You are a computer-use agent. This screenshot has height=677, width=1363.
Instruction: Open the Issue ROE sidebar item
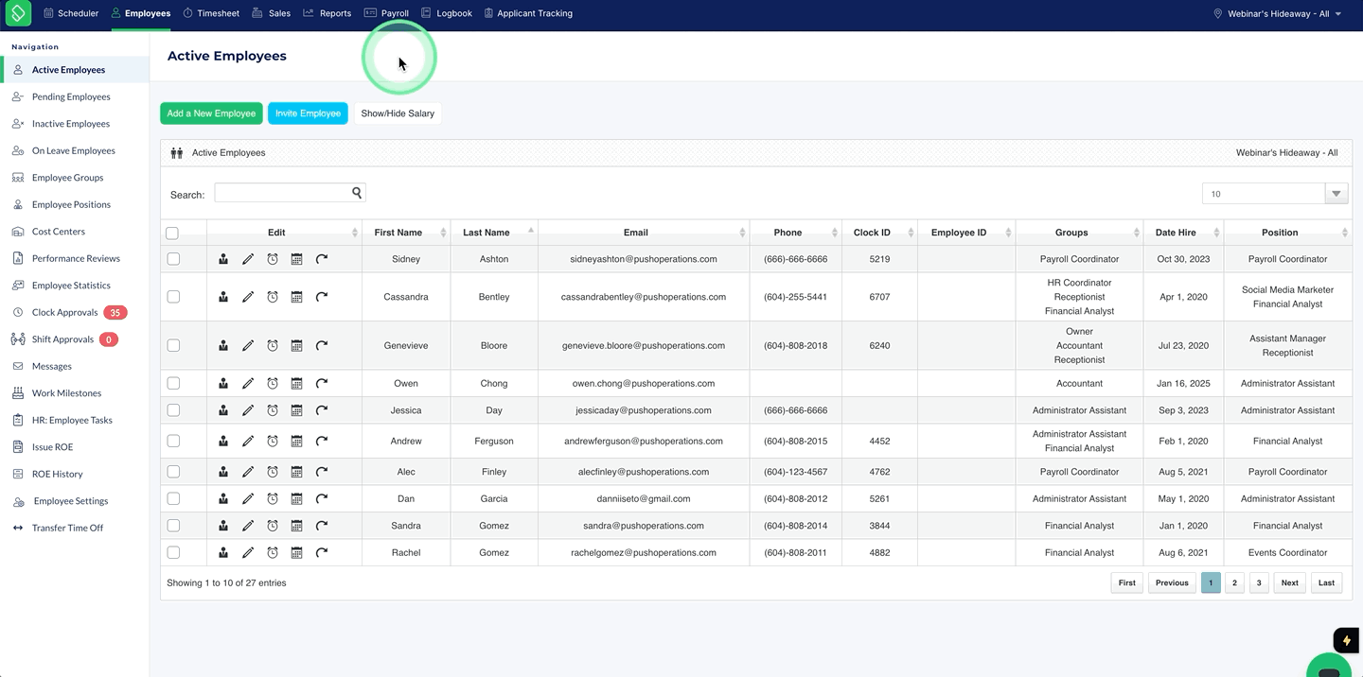pos(52,448)
